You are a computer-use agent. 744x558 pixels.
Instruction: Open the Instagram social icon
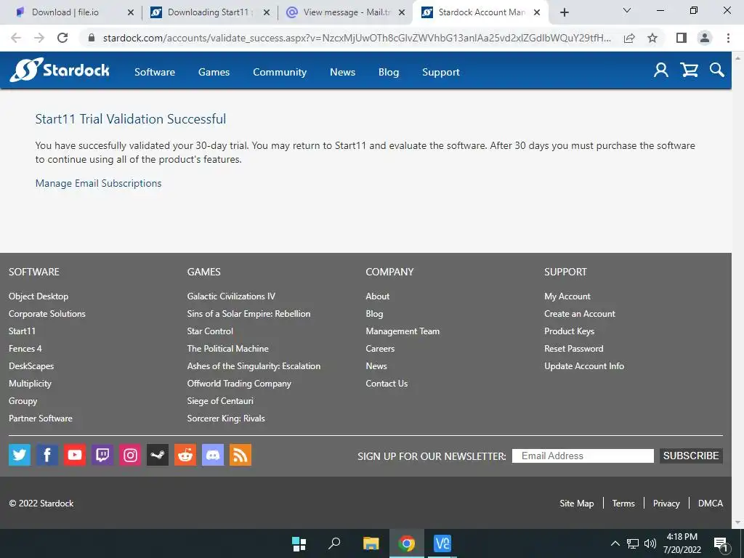pos(130,455)
